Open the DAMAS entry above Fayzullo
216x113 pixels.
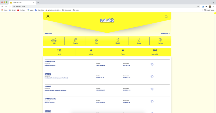[x=48, y=87]
